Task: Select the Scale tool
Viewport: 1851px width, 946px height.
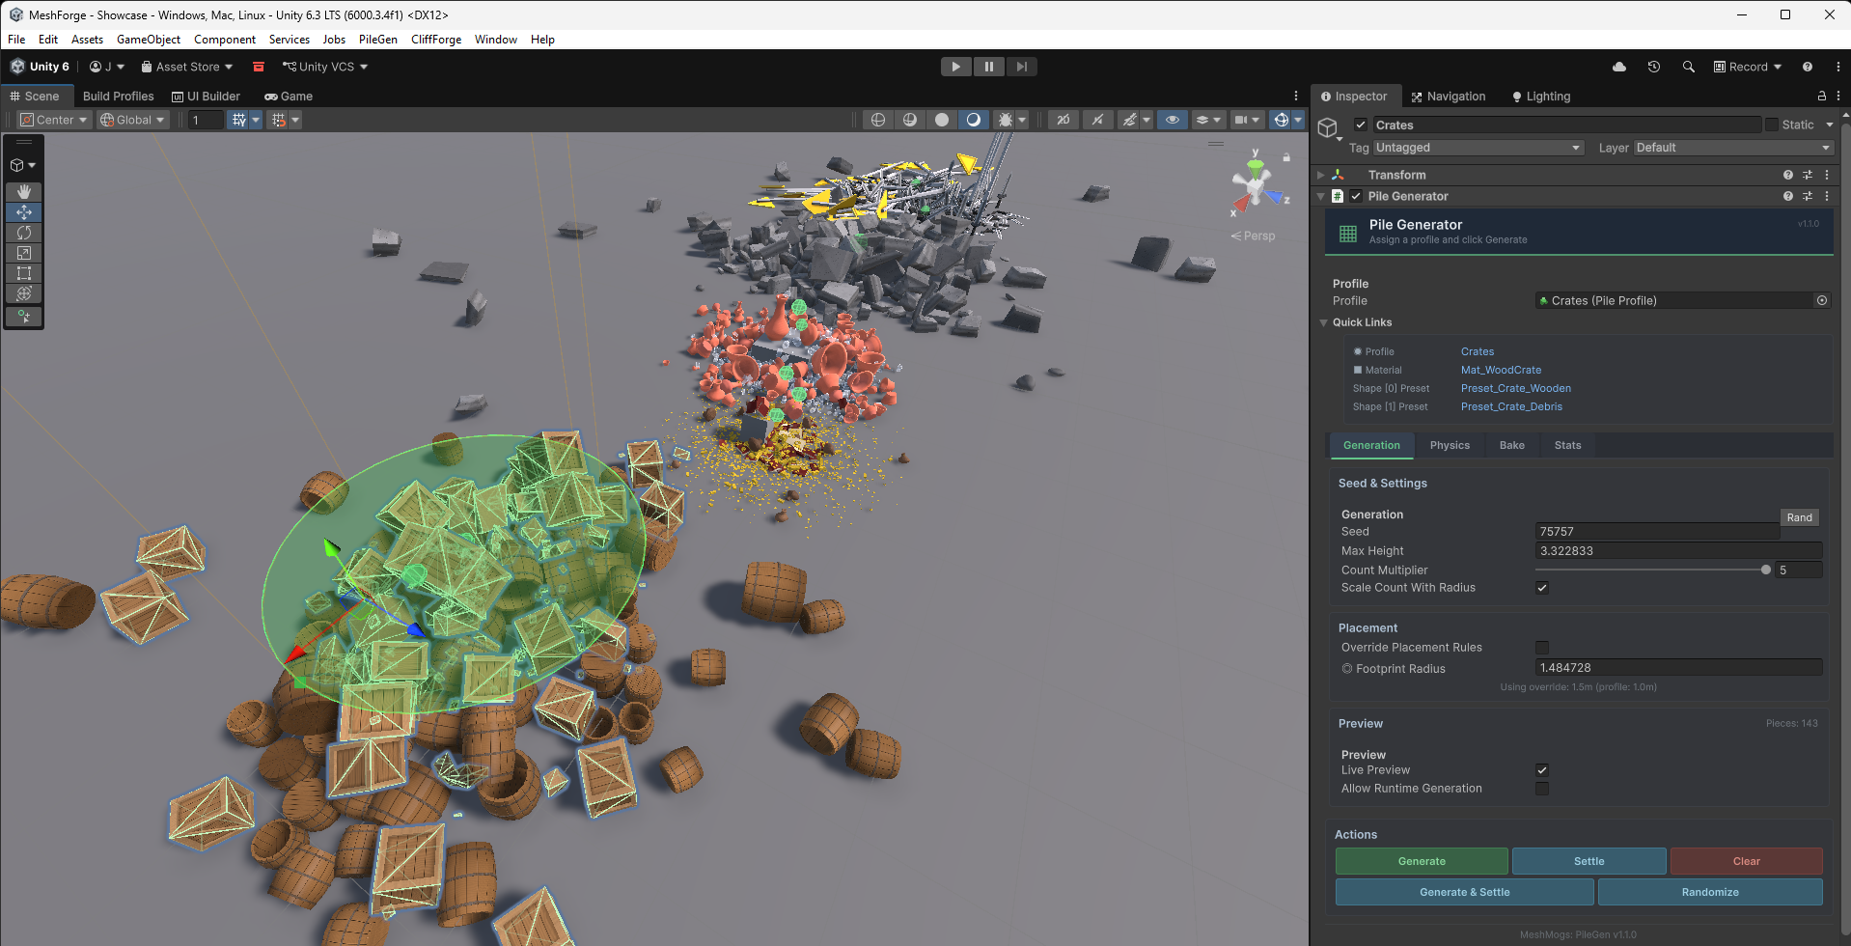Action: click(x=23, y=253)
